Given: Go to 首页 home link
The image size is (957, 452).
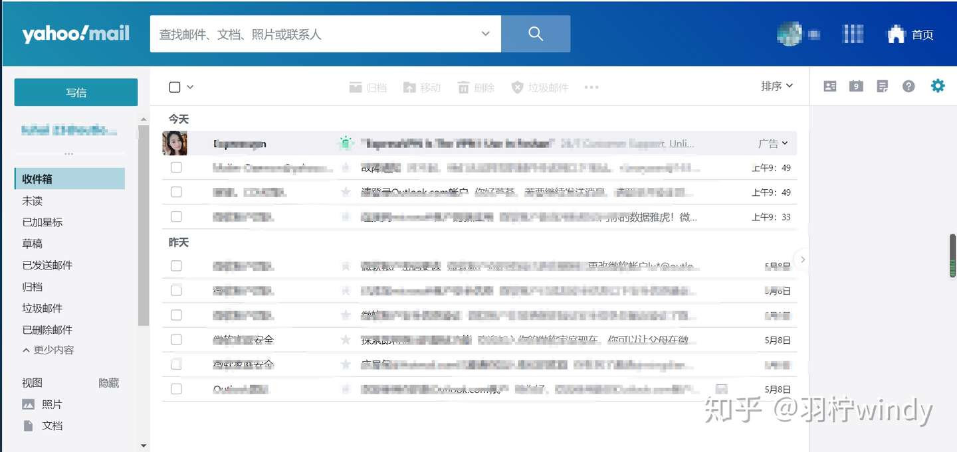Looking at the screenshot, I should coord(910,35).
